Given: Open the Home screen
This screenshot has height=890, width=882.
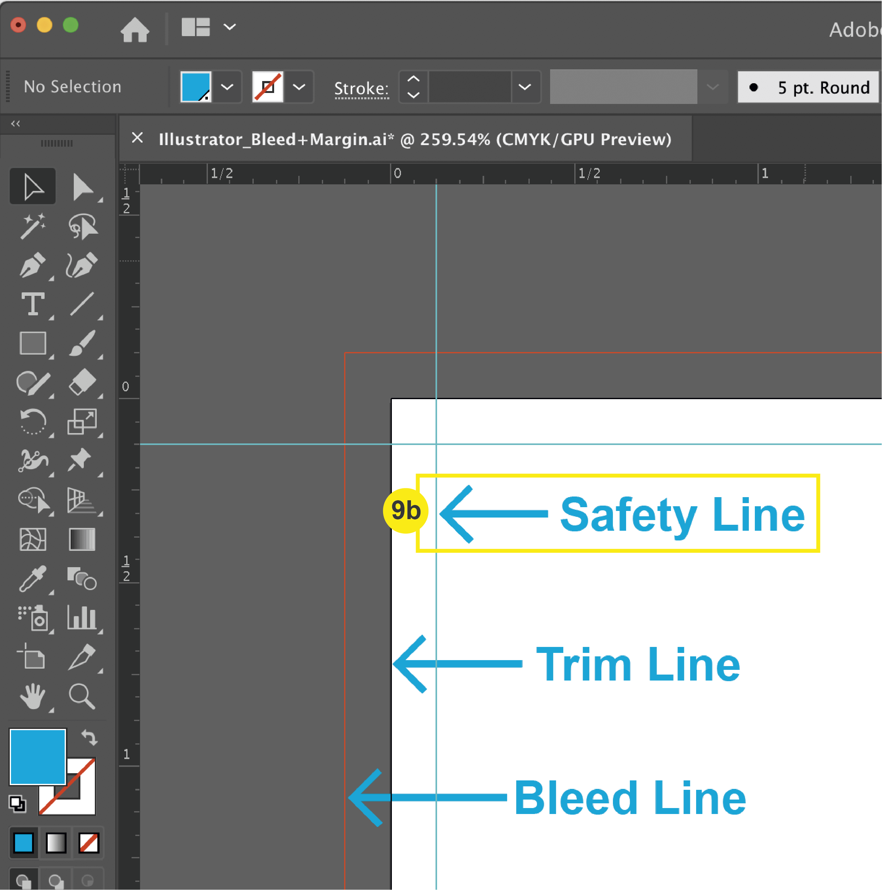Looking at the screenshot, I should tap(135, 30).
